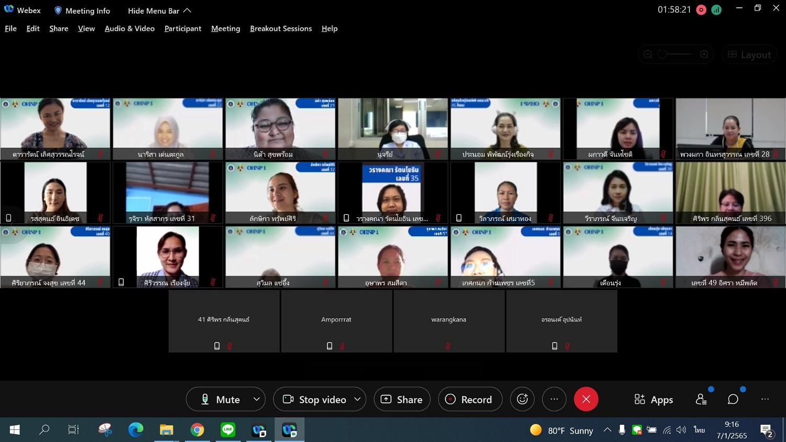Collapse the menu bar with Hide Menu Bar

point(159,10)
